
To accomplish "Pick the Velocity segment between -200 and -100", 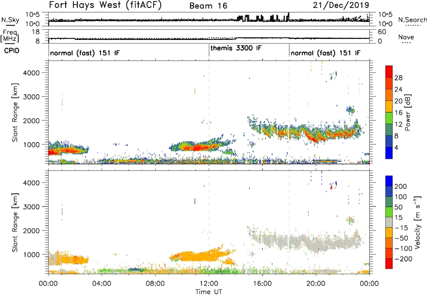I will [x=389, y=253].
